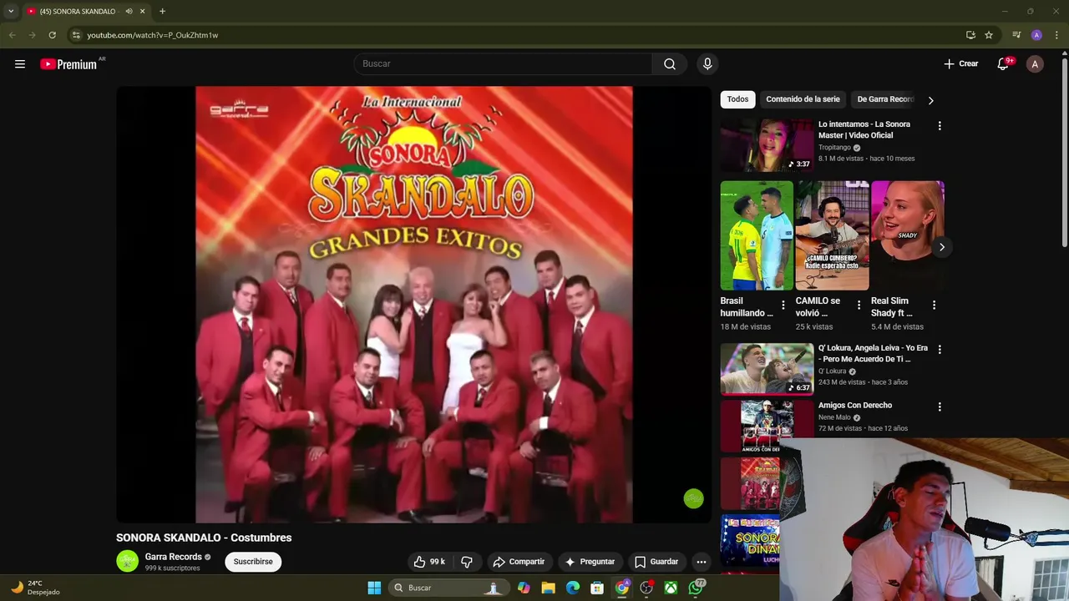Viewport: 1069px width, 601px height.
Task: Open Microsoft Edge from taskbar
Action: click(573, 588)
